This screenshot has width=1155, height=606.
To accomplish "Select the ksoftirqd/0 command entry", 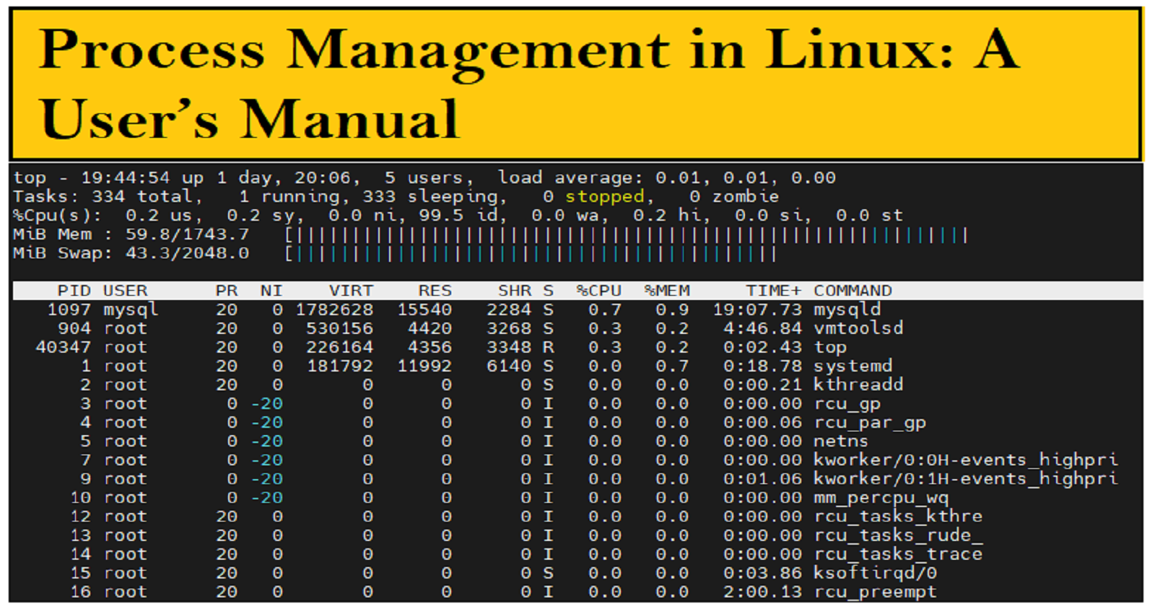I will click(875, 573).
